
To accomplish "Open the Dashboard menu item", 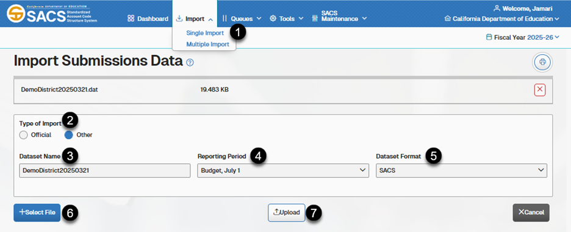I will 148,18.
